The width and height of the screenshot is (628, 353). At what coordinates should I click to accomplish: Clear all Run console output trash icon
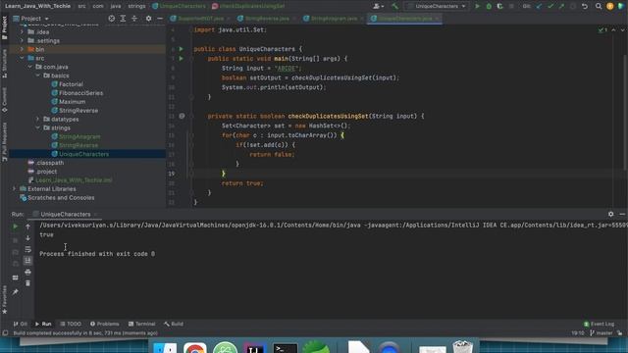[27, 283]
